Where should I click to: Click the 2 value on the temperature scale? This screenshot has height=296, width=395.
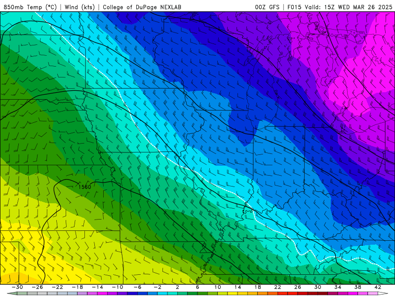click(177, 287)
